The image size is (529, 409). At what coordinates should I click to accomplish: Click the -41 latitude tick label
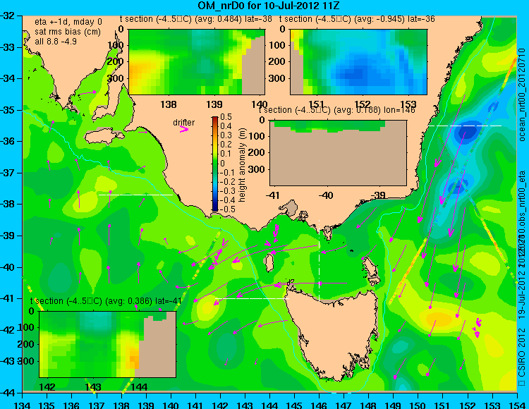(x=9, y=298)
